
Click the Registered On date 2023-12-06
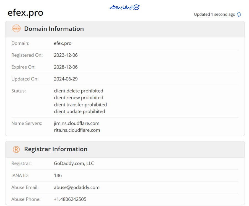(x=66, y=55)
